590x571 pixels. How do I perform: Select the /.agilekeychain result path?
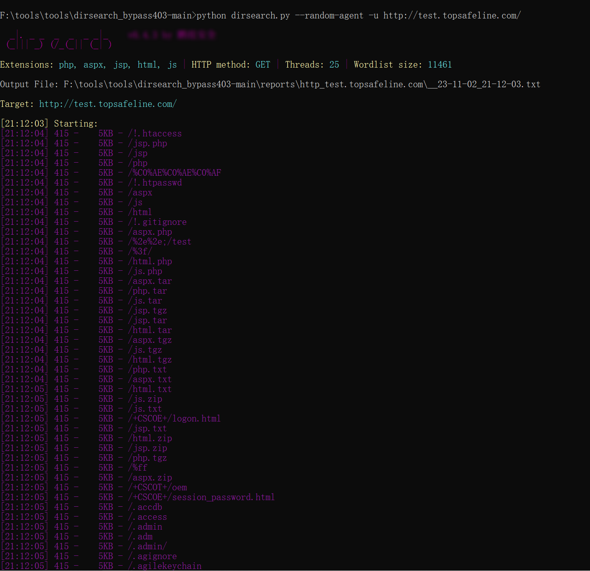[165, 566]
